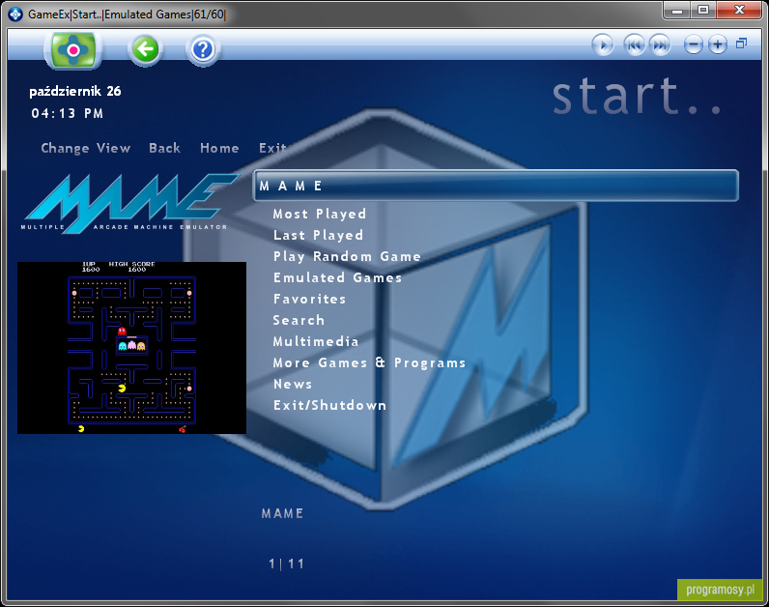Click the MAME logo image

tap(130, 203)
